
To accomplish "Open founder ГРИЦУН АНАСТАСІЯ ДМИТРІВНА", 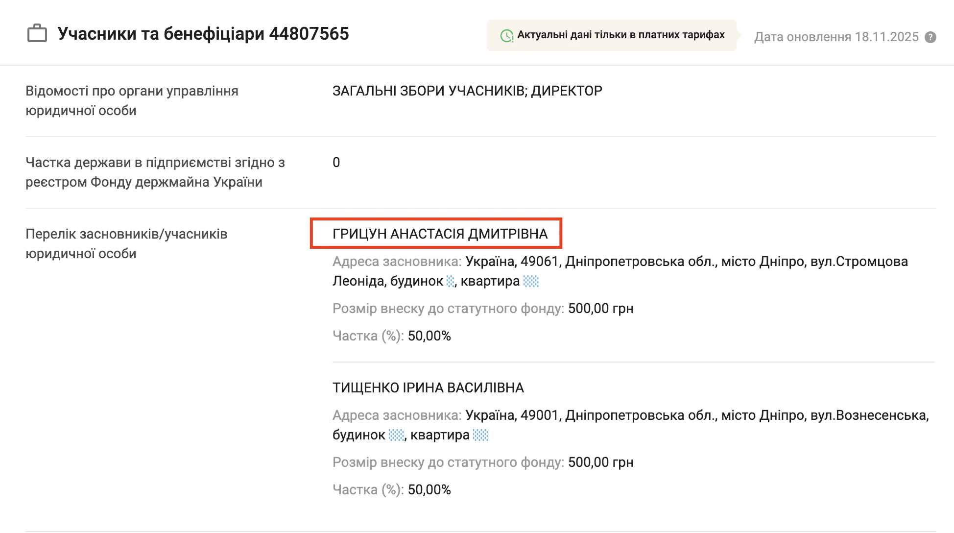I will [439, 234].
